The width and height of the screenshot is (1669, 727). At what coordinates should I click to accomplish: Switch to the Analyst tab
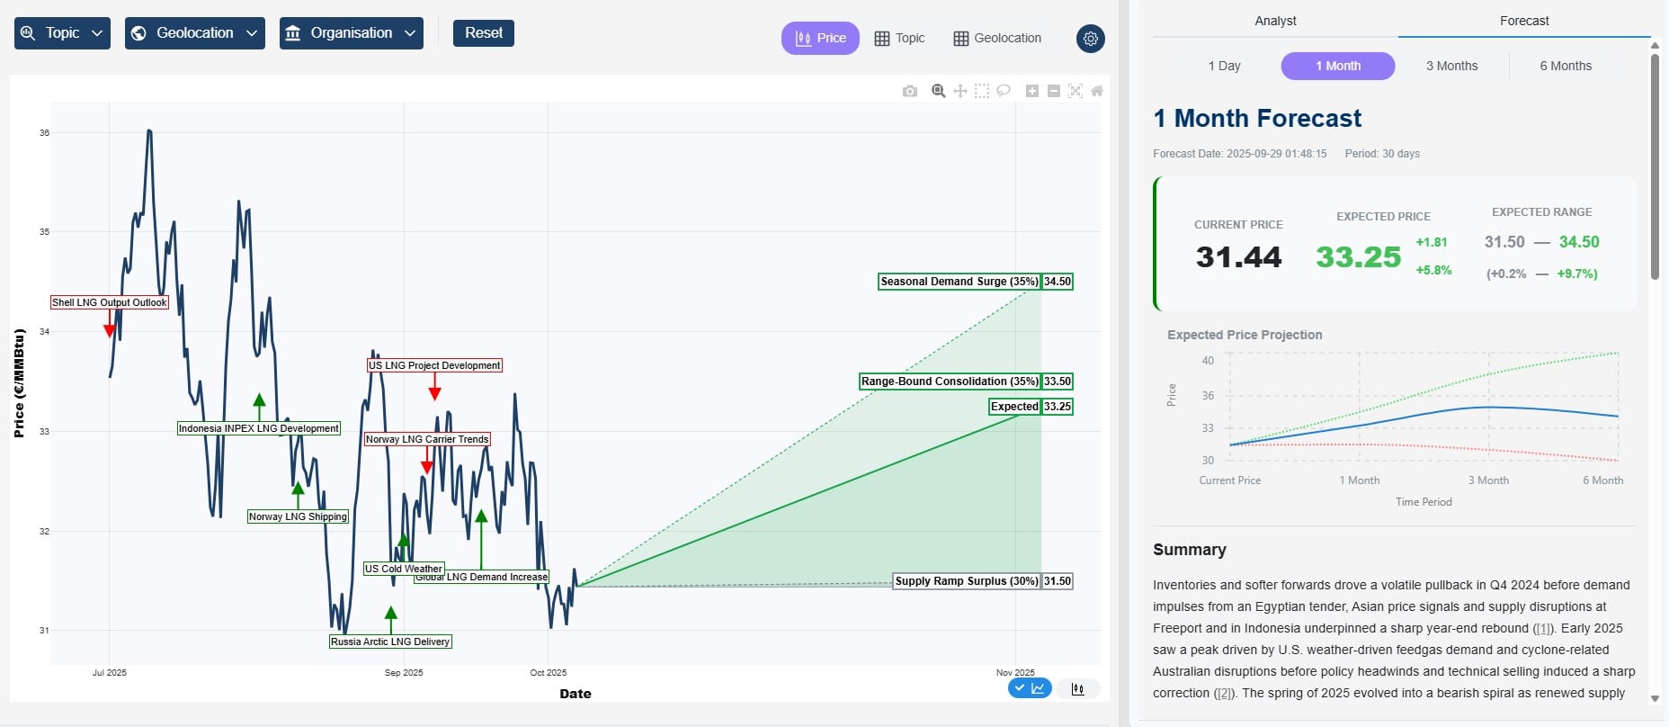point(1275,21)
